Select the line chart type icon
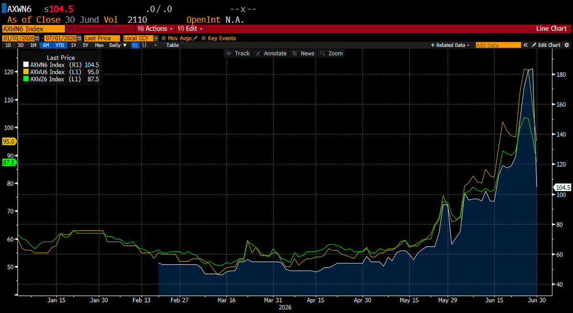Image resolution: width=573 pixels, height=313 pixels. pos(135,45)
